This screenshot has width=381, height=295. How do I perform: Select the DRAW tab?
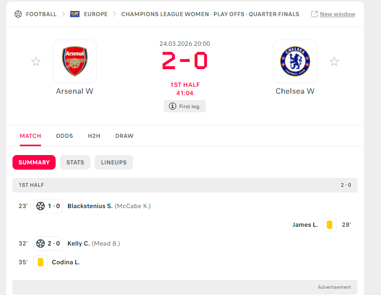click(x=124, y=136)
